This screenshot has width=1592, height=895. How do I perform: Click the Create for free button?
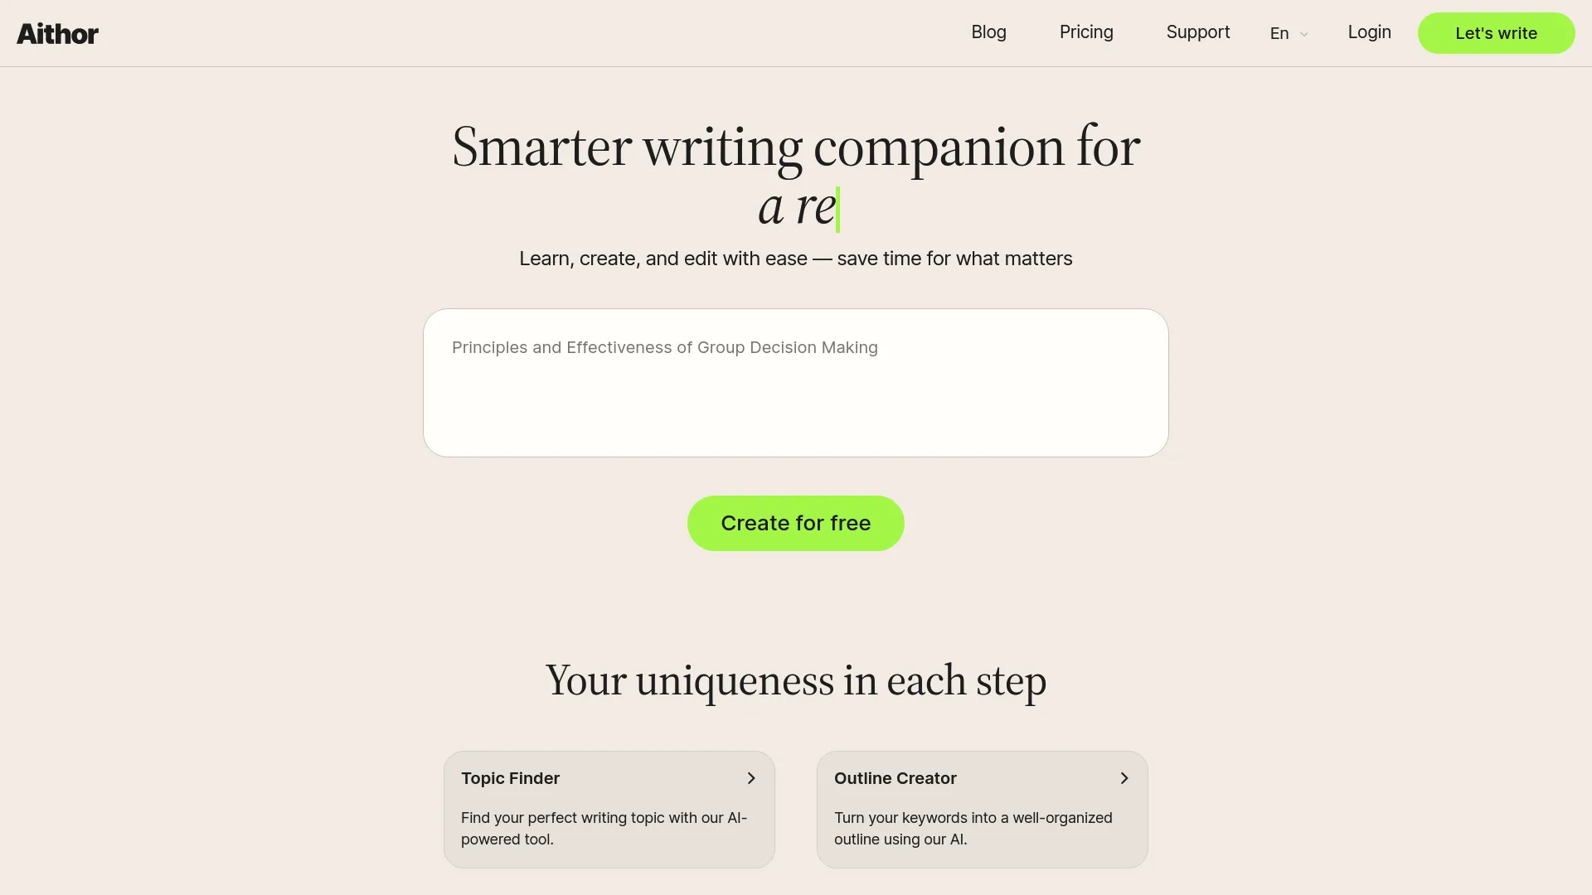796,524
